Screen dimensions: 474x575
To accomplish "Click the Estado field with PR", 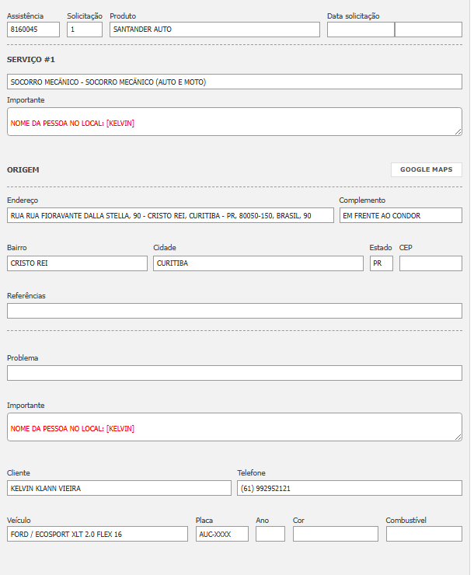I will tap(381, 263).
